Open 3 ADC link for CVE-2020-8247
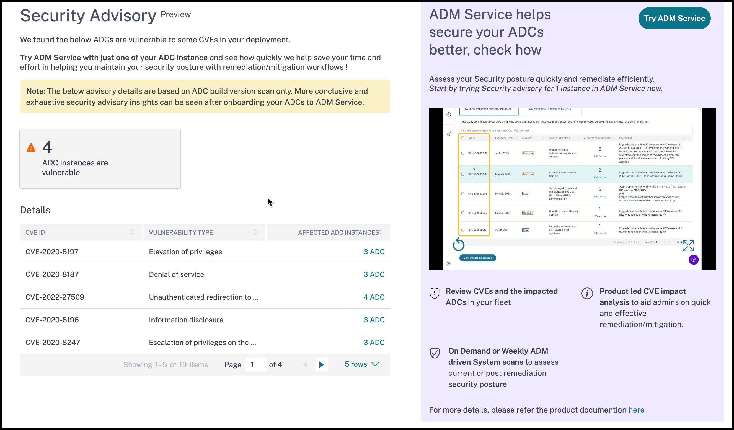Screen dimensions: 734x430 (374, 342)
